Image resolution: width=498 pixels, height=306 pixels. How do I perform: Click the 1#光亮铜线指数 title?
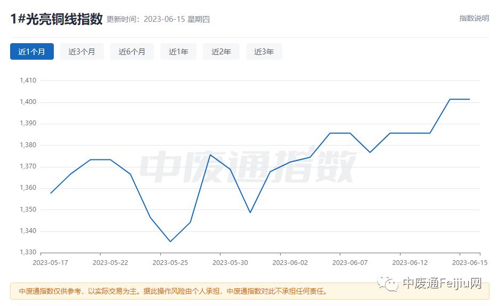(56, 19)
